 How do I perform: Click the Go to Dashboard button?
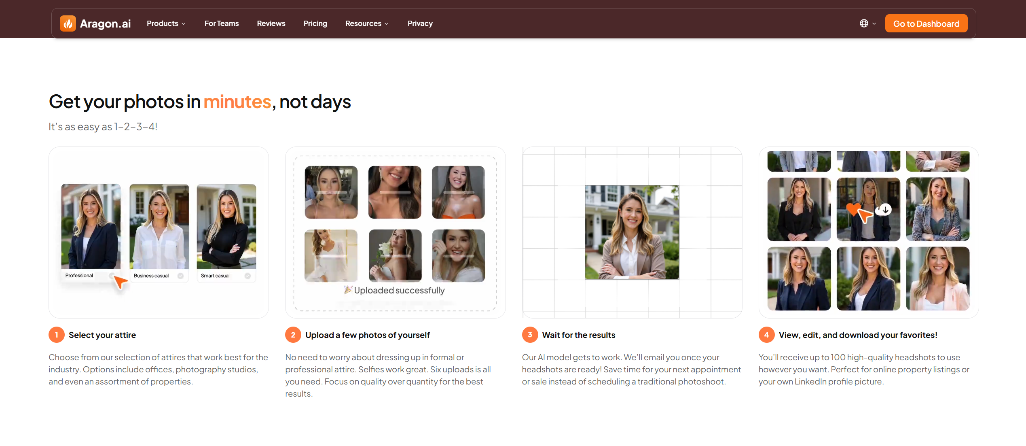(926, 23)
